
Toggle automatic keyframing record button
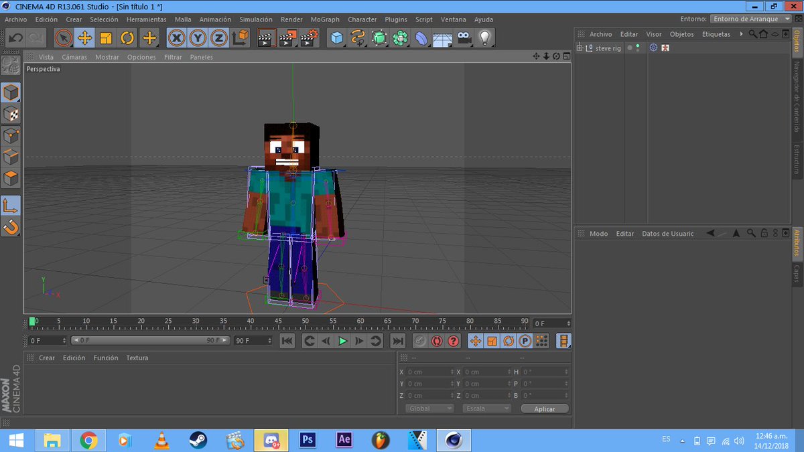[436, 341]
